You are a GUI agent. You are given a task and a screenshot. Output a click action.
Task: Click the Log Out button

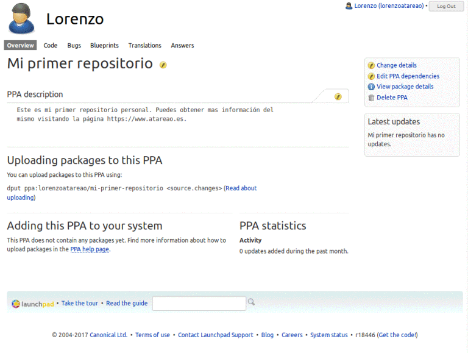click(x=446, y=6)
